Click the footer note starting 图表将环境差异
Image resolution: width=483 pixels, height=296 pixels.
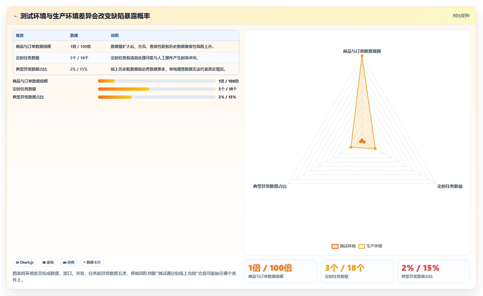click(124, 277)
